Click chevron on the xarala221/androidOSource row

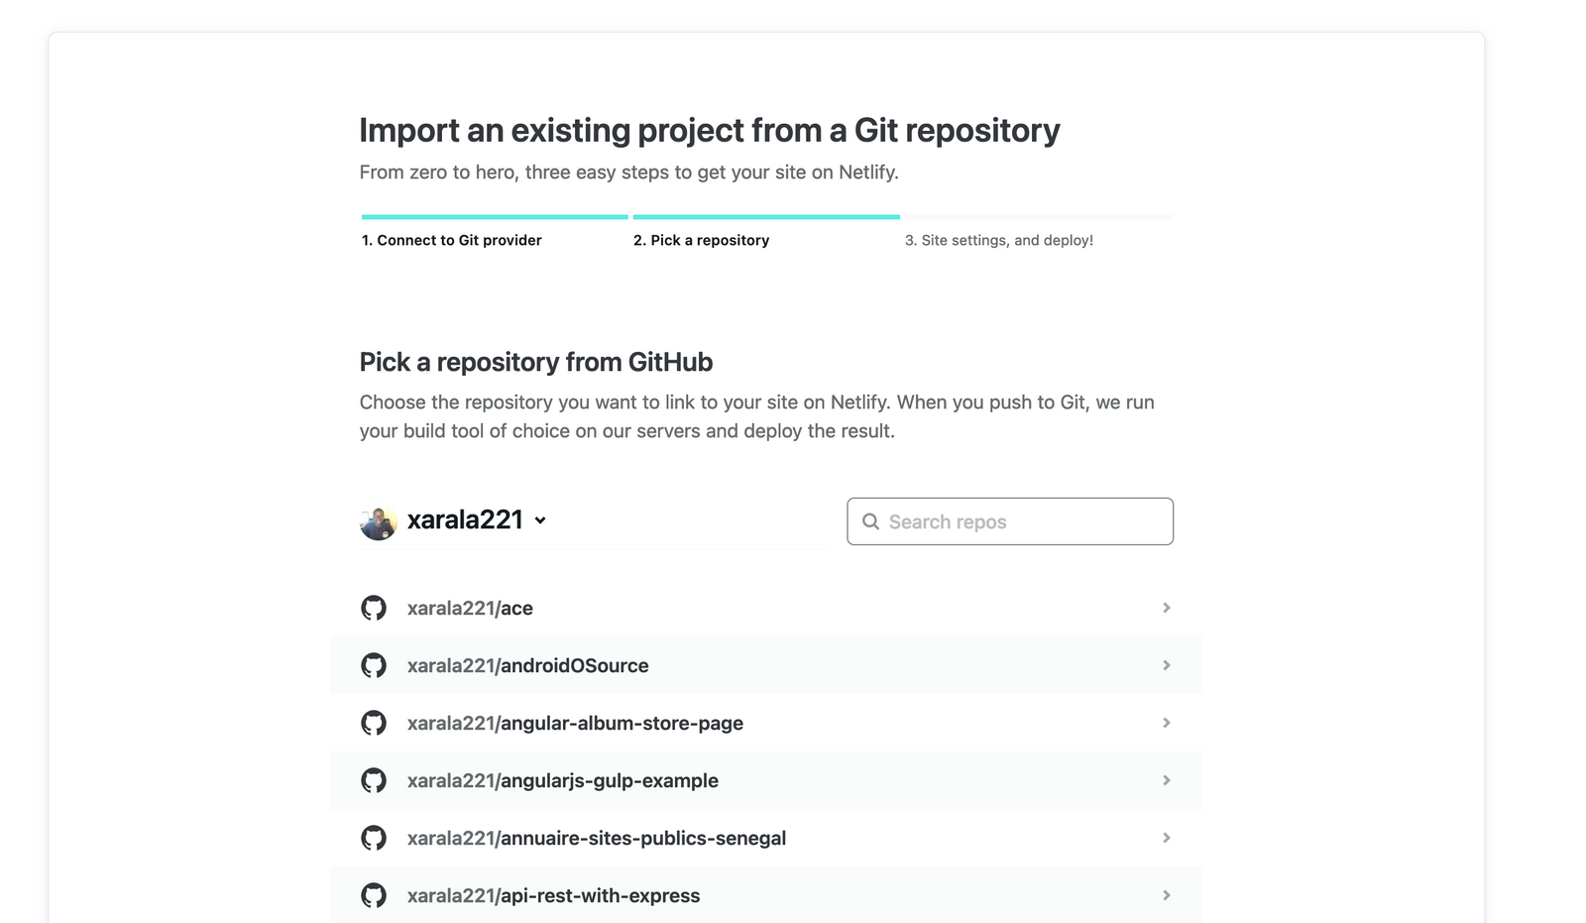pyautogui.click(x=1167, y=665)
